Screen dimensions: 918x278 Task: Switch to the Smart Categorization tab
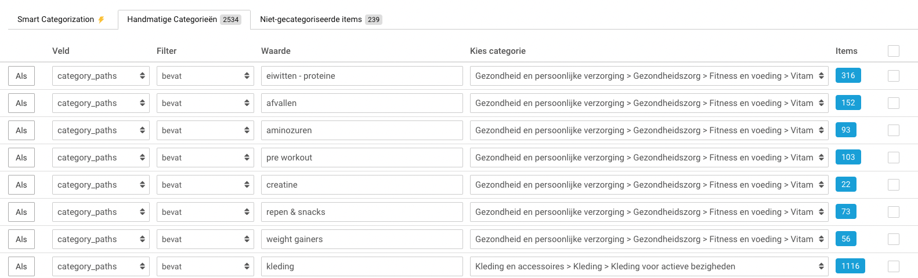61,19
